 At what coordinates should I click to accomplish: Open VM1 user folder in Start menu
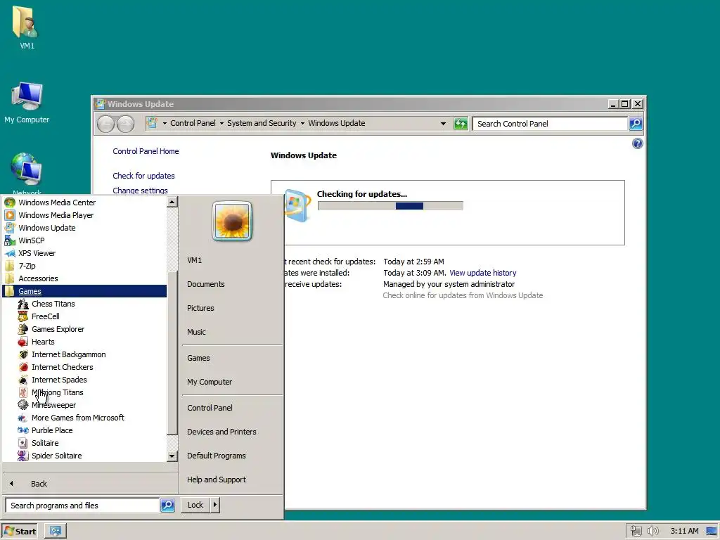coord(194,260)
